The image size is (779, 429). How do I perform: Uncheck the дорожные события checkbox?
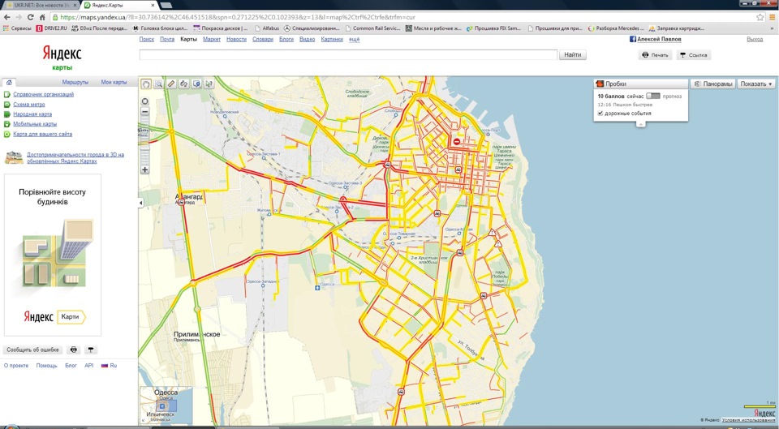[x=600, y=114]
